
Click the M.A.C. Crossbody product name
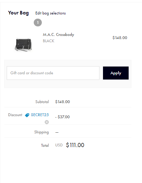point(58,34)
